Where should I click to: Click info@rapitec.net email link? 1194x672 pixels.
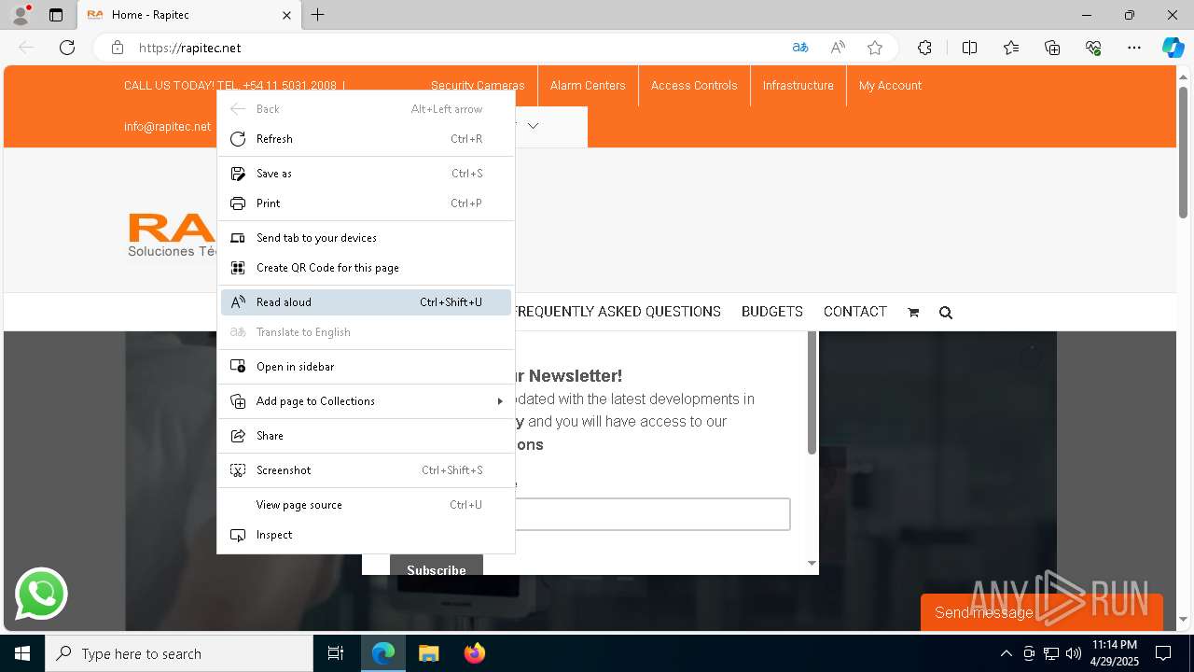coord(167,126)
